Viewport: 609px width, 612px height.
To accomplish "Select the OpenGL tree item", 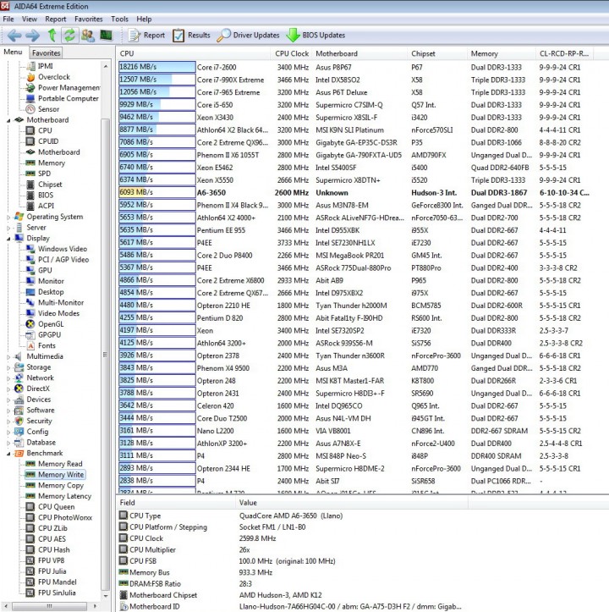I will pos(51,324).
